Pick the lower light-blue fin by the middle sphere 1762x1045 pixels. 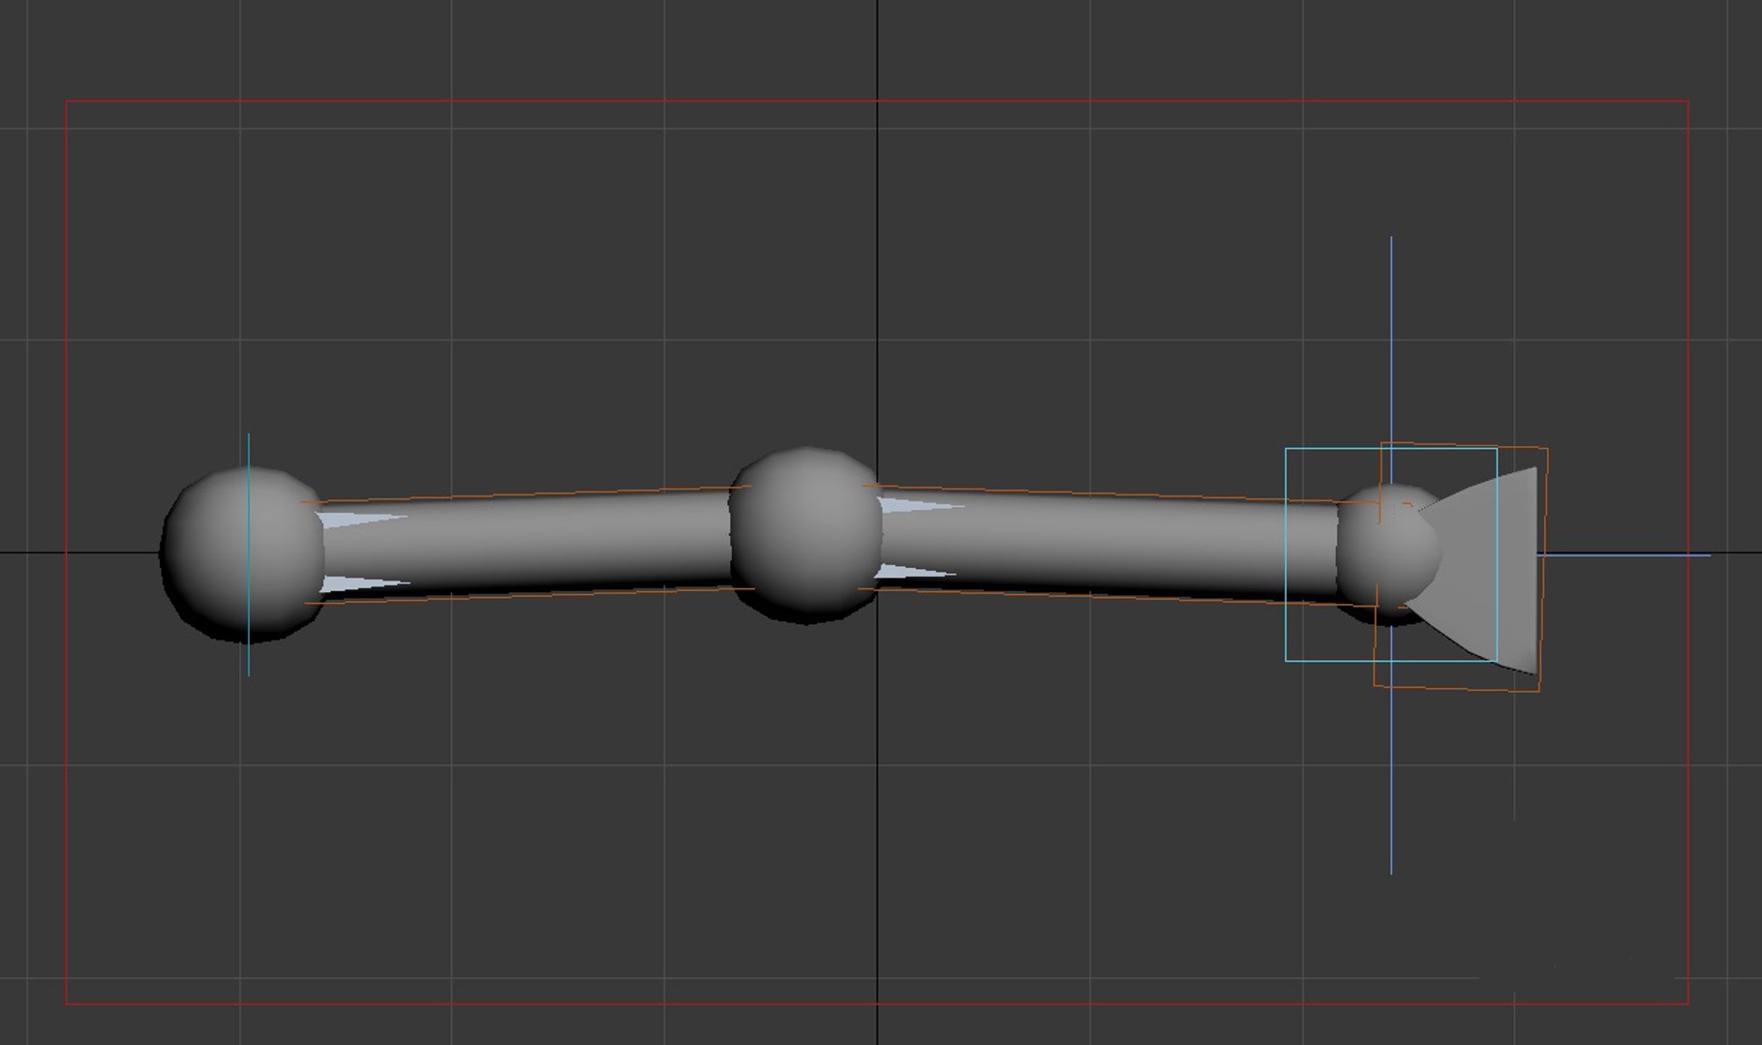(x=915, y=572)
